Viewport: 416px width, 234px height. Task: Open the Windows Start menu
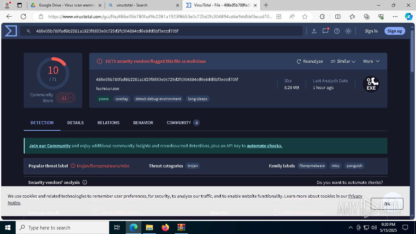coord(8,227)
